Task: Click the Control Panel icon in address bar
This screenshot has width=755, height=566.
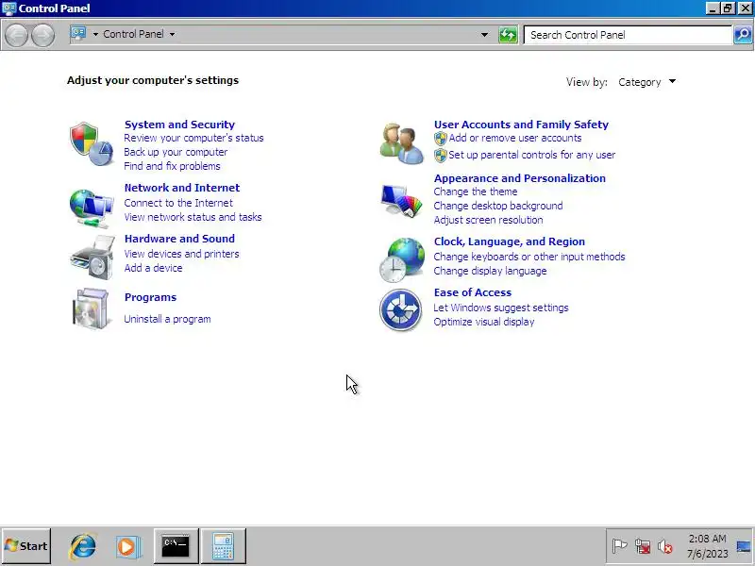Action: click(x=78, y=34)
